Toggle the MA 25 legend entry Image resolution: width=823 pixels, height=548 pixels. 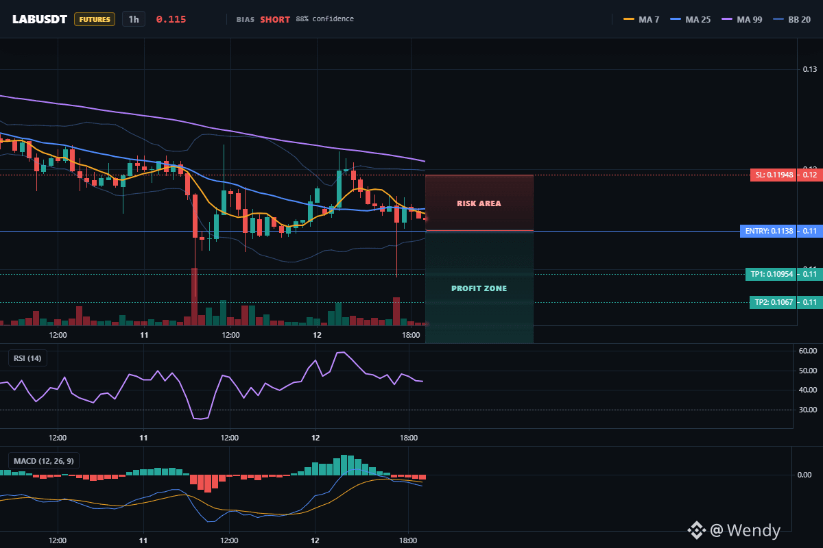click(x=690, y=19)
